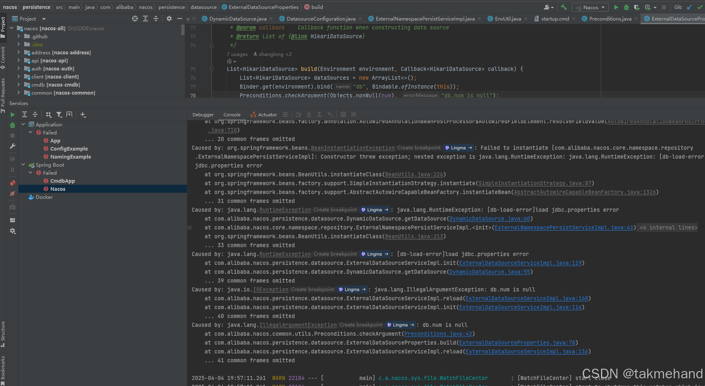Run Nacos with coverage
The image size is (705, 386).
click(x=637, y=7)
